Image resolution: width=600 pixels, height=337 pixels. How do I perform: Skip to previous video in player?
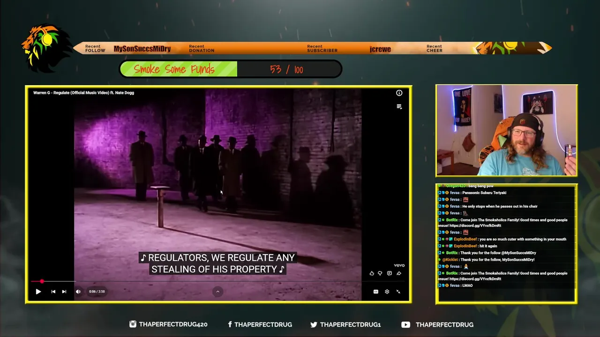[x=53, y=292]
